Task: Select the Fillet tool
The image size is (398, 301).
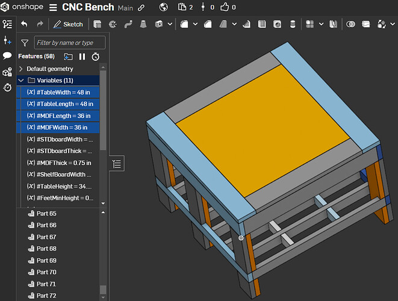Action: [184, 24]
